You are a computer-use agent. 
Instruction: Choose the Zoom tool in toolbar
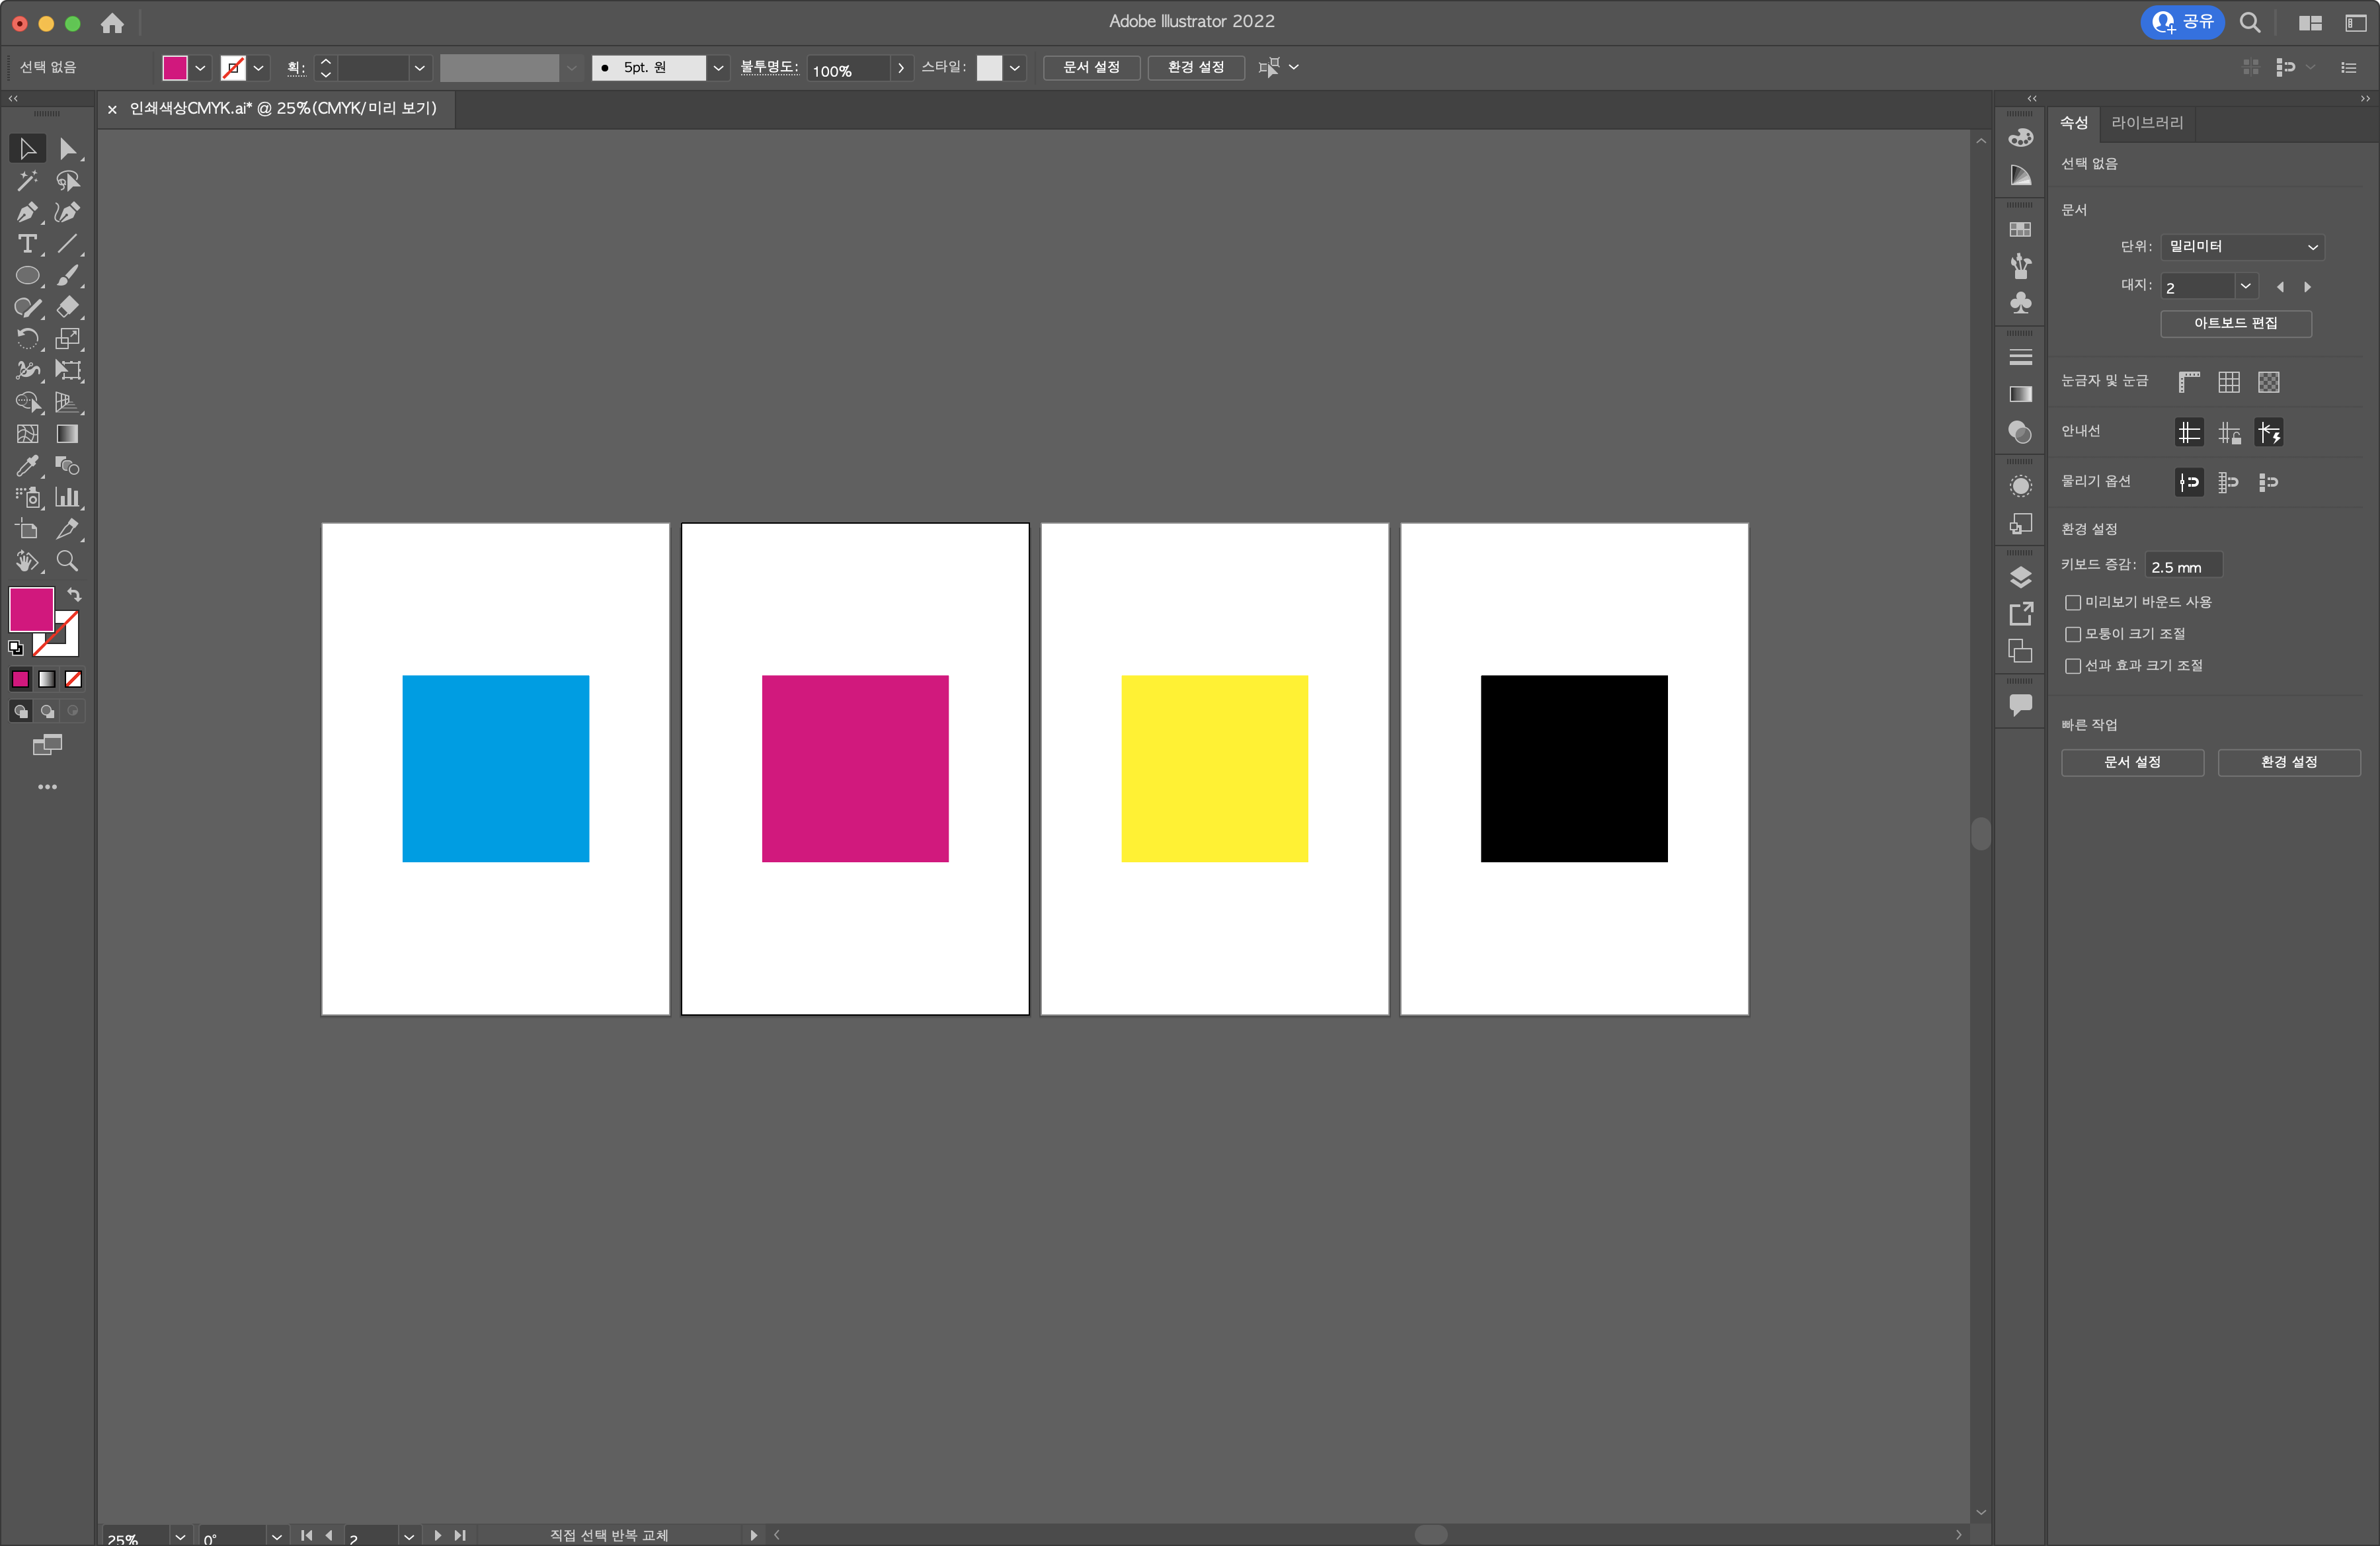tap(67, 561)
